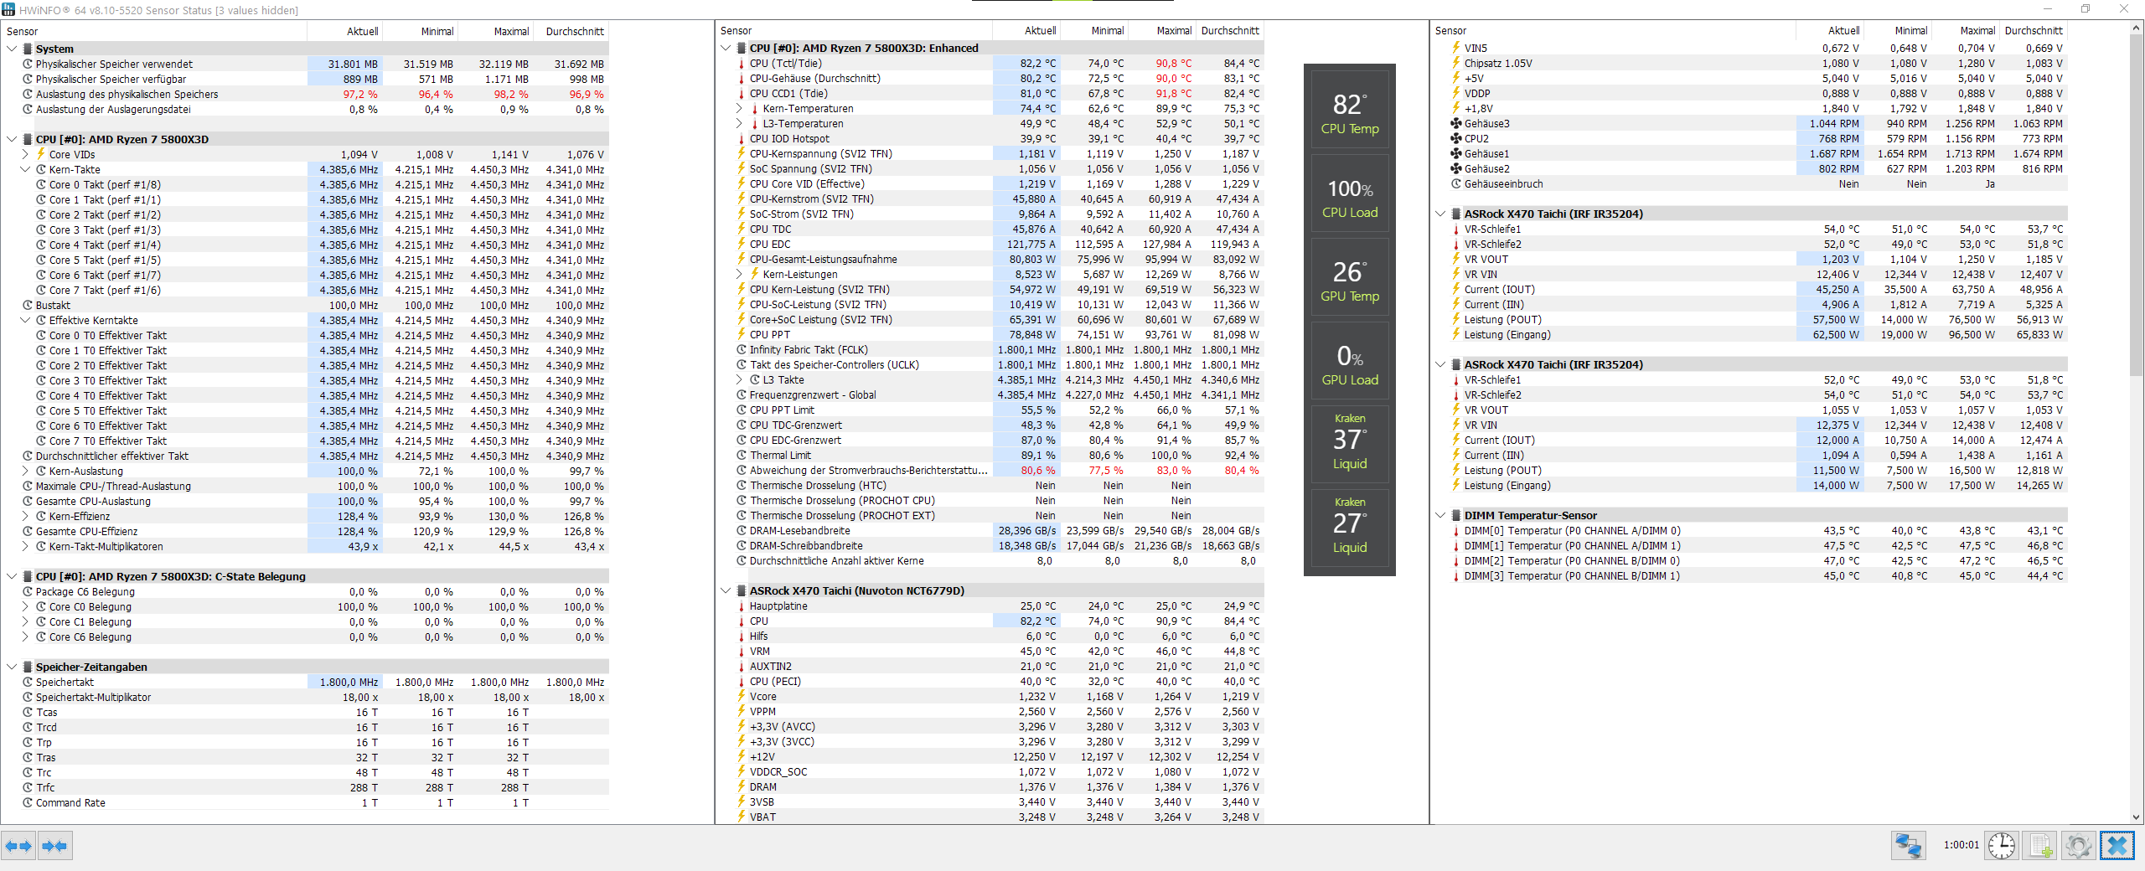Expand L3-Temperaturen
Viewport: 2145px width, 871px height.
point(739,123)
